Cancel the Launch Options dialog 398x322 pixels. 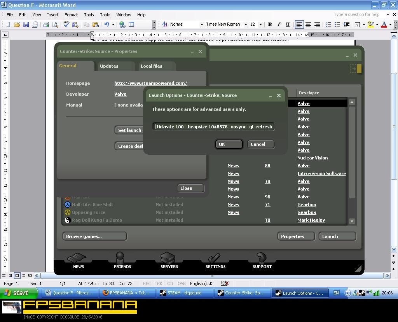[261, 144]
